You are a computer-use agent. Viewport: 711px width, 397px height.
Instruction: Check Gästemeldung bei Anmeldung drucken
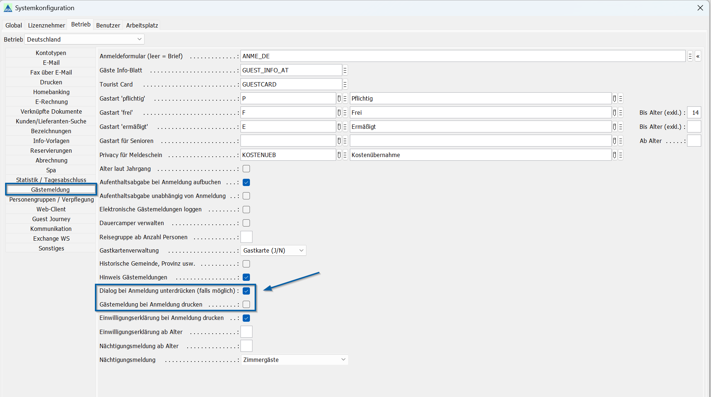246,304
